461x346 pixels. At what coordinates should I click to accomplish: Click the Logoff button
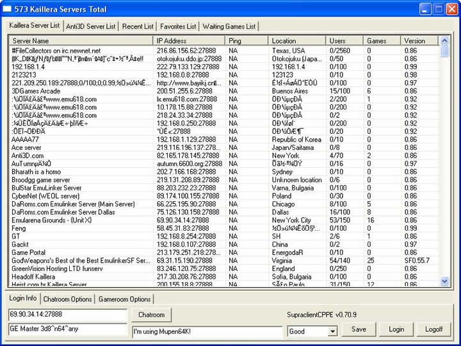pos(433,329)
